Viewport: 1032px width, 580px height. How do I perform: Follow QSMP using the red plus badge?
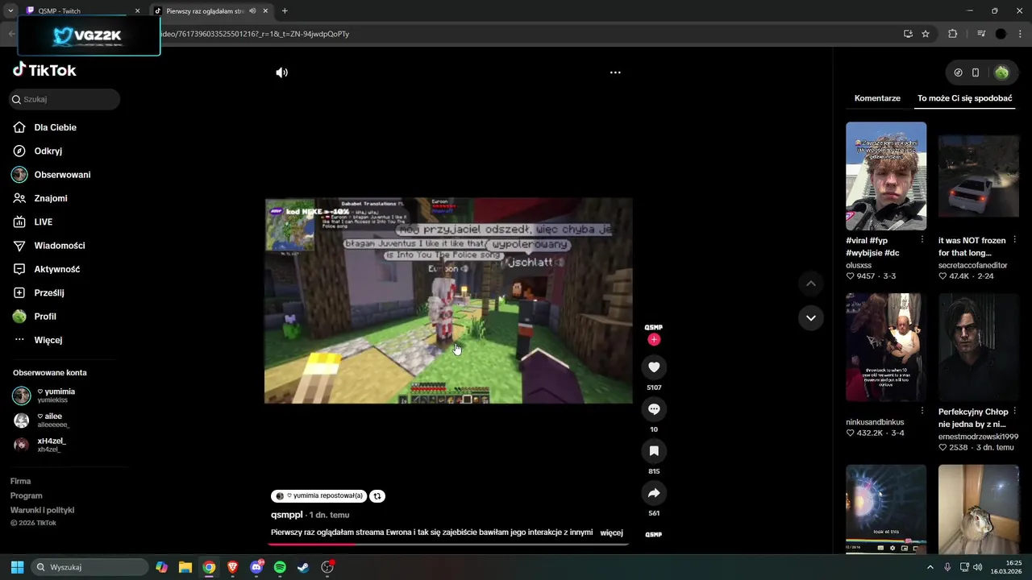654,339
